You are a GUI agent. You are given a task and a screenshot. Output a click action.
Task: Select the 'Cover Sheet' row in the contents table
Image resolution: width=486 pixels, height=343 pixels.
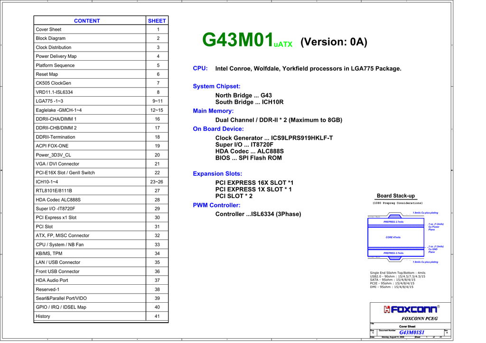pos(101,29)
